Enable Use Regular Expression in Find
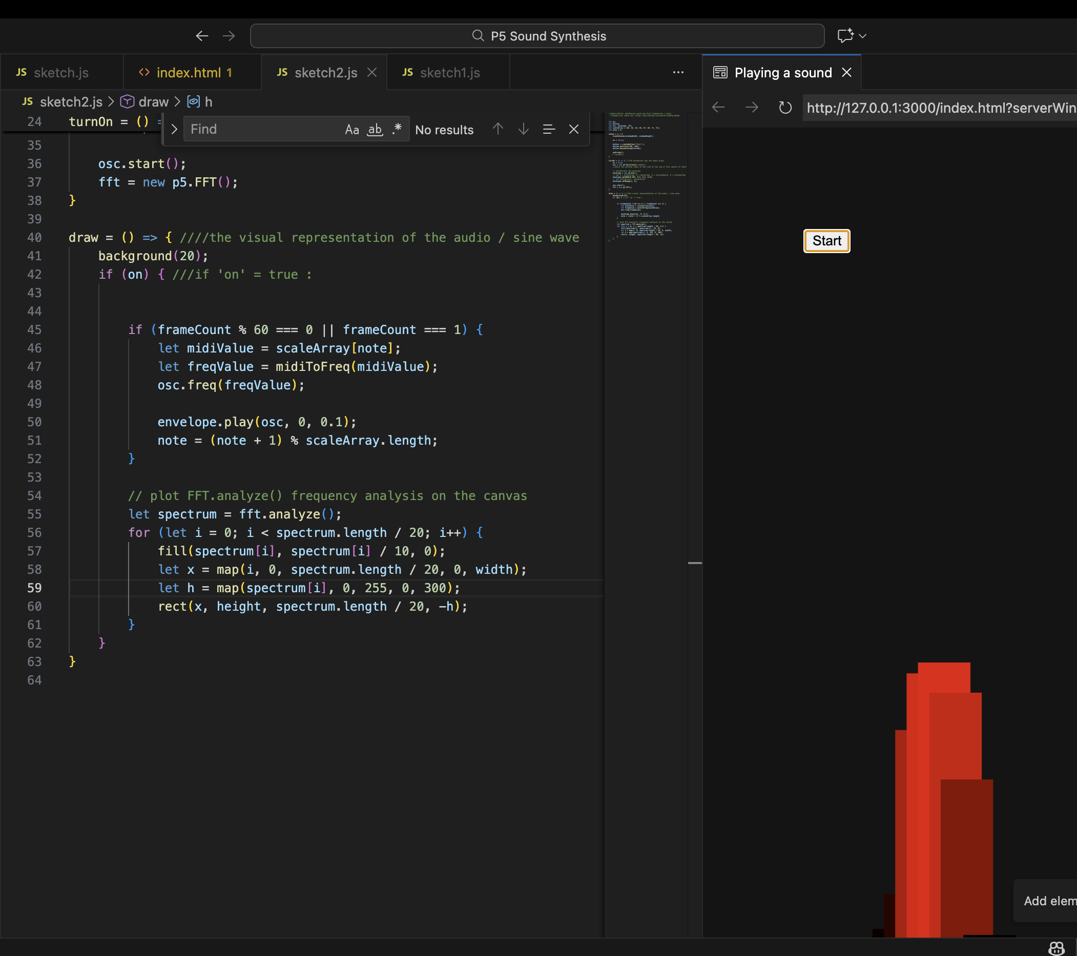This screenshot has height=956, width=1077. tap(397, 130)
